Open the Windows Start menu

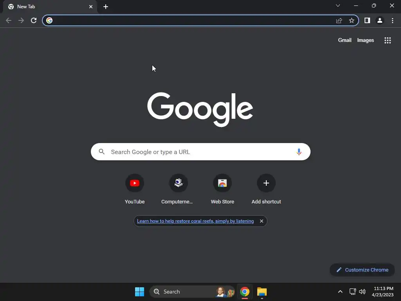(140, 292)
